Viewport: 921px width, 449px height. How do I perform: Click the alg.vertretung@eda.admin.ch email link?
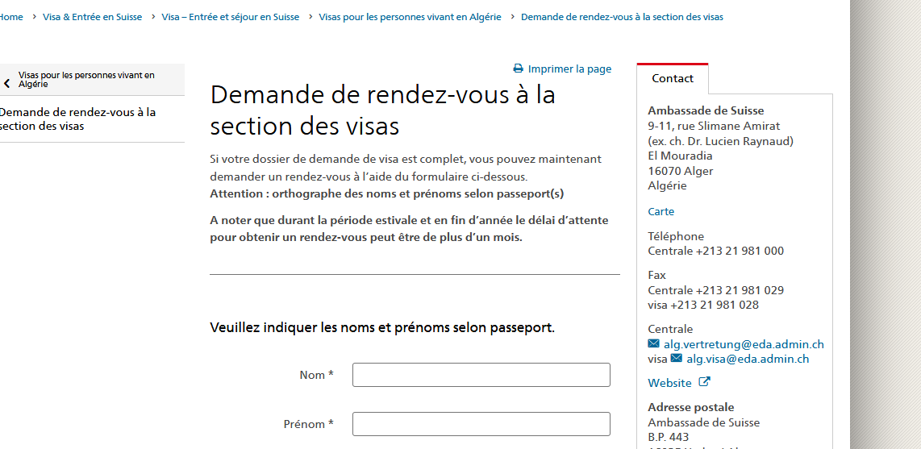point(744,344)
